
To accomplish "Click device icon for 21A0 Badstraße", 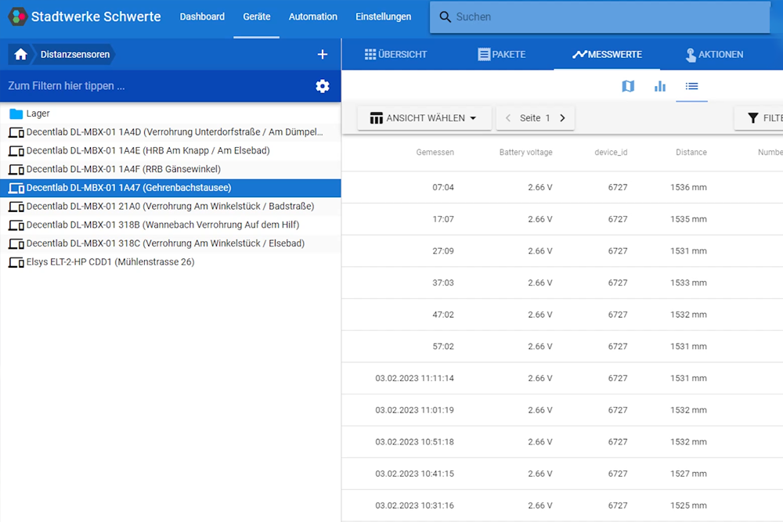I will (x=16, y=207).
